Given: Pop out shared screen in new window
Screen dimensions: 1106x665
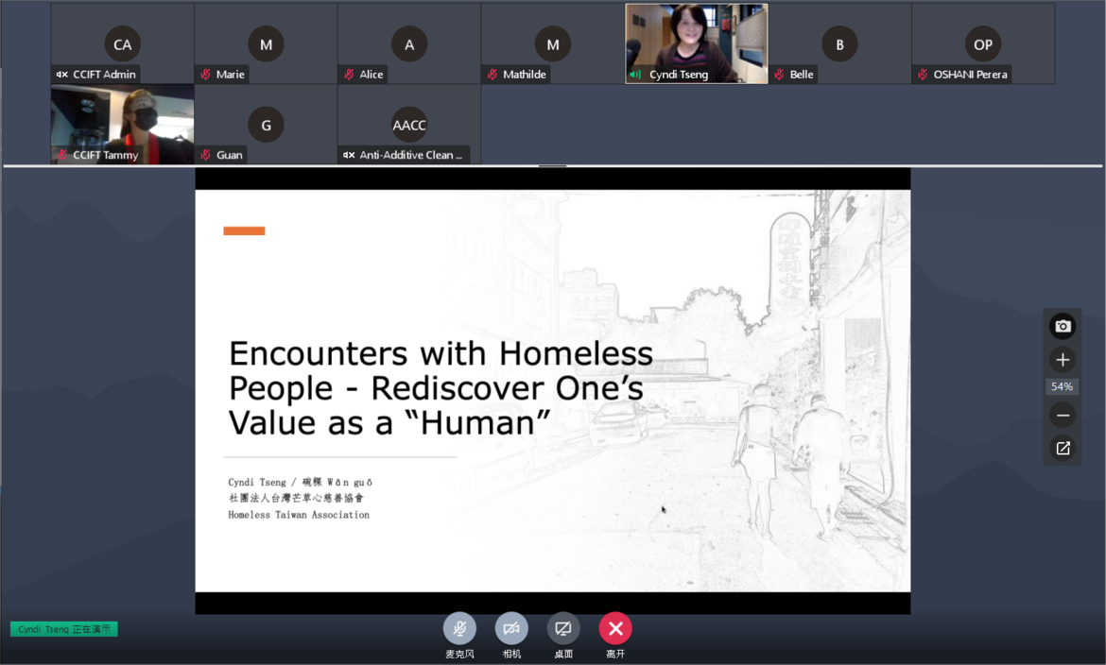Looking at the screenshot, I should 1063,449.
